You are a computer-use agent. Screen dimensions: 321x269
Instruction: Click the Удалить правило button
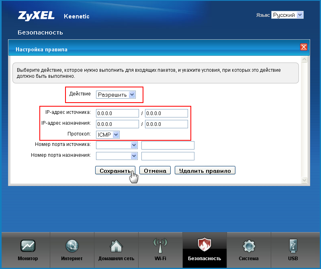(x=205, y=170)
